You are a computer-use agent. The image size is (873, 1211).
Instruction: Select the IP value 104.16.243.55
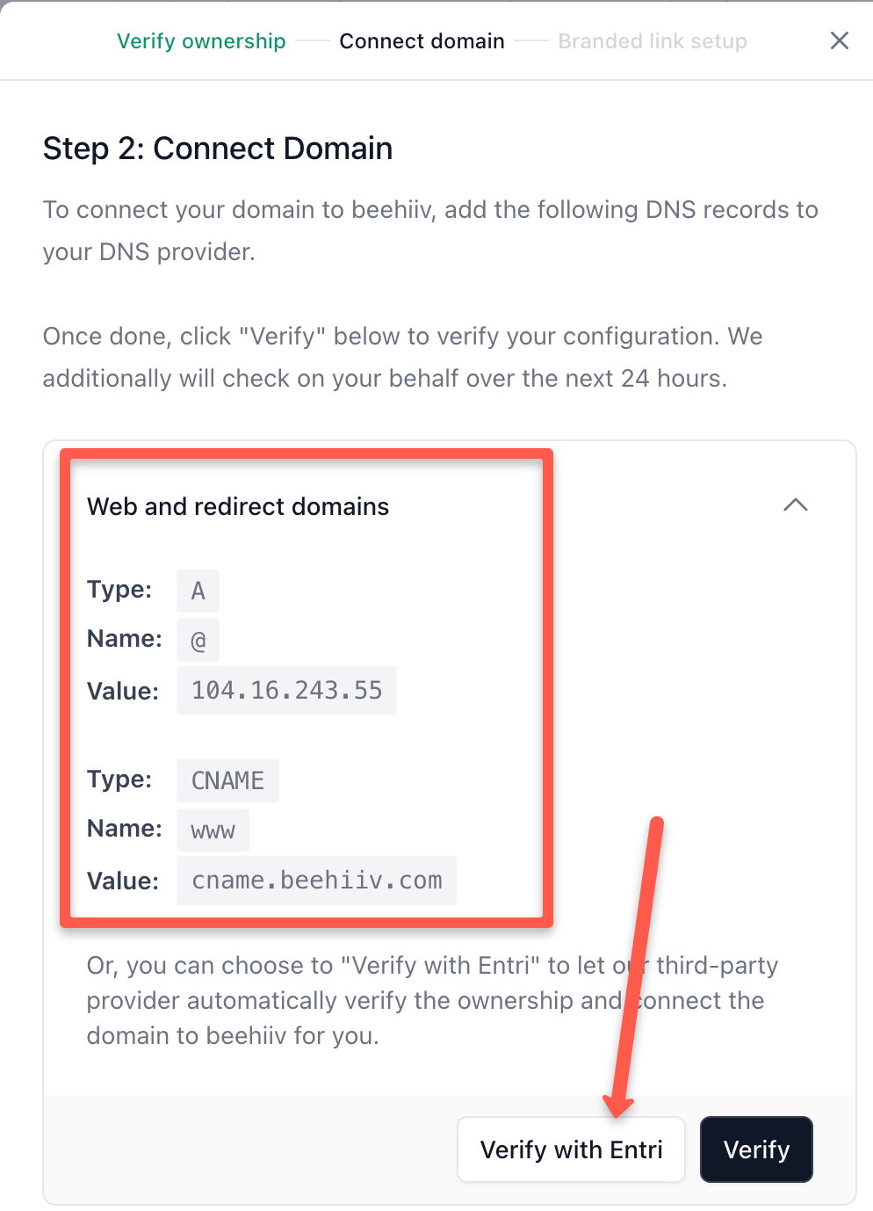pyautogui.click(x=286, y=691)
